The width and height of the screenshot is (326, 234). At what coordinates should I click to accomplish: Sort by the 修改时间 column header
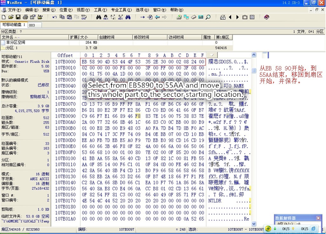pos(150,37)
